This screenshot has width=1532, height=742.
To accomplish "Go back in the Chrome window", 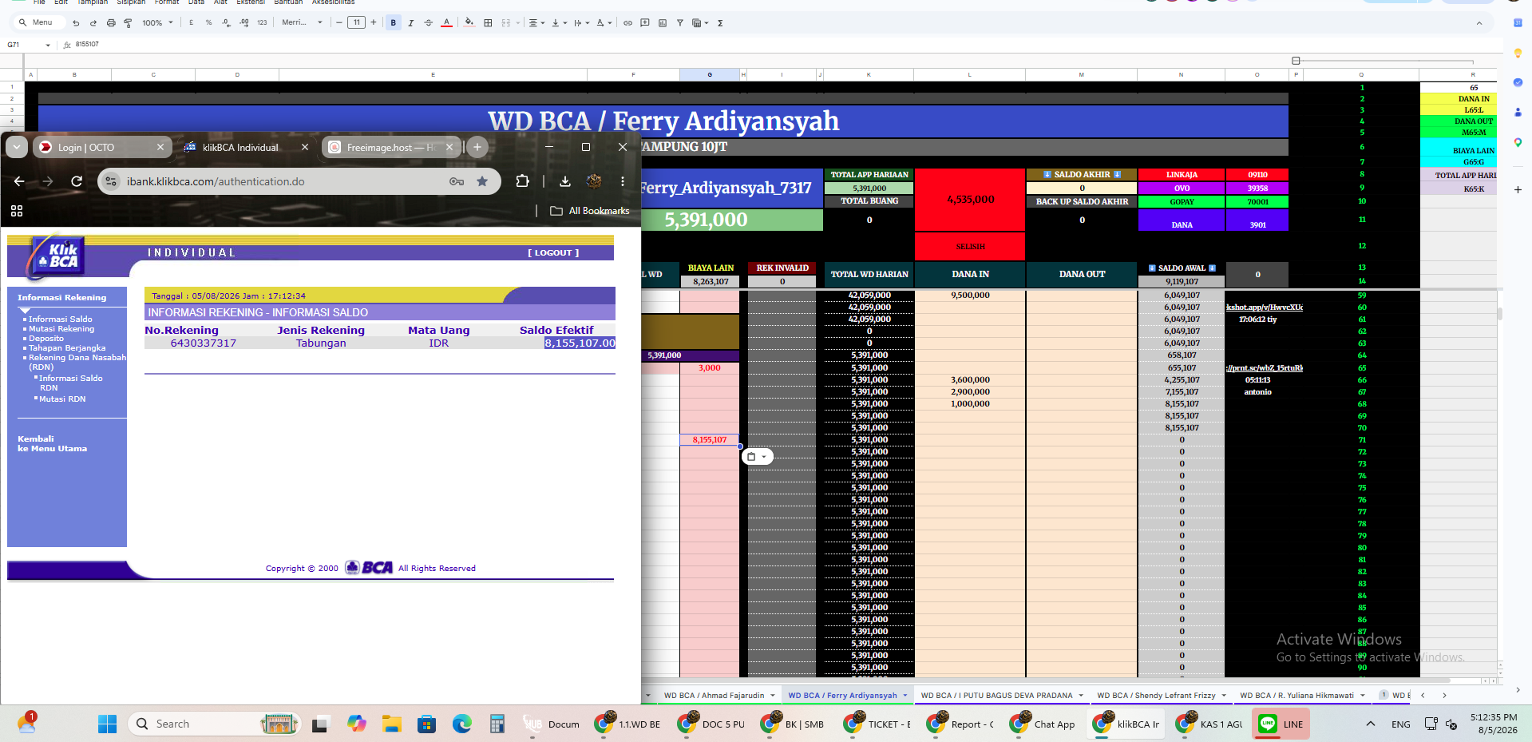I will (x=19, y=181).
